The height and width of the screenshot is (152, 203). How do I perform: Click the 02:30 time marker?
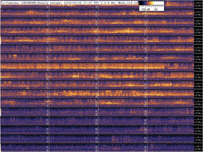coord(96,131)
